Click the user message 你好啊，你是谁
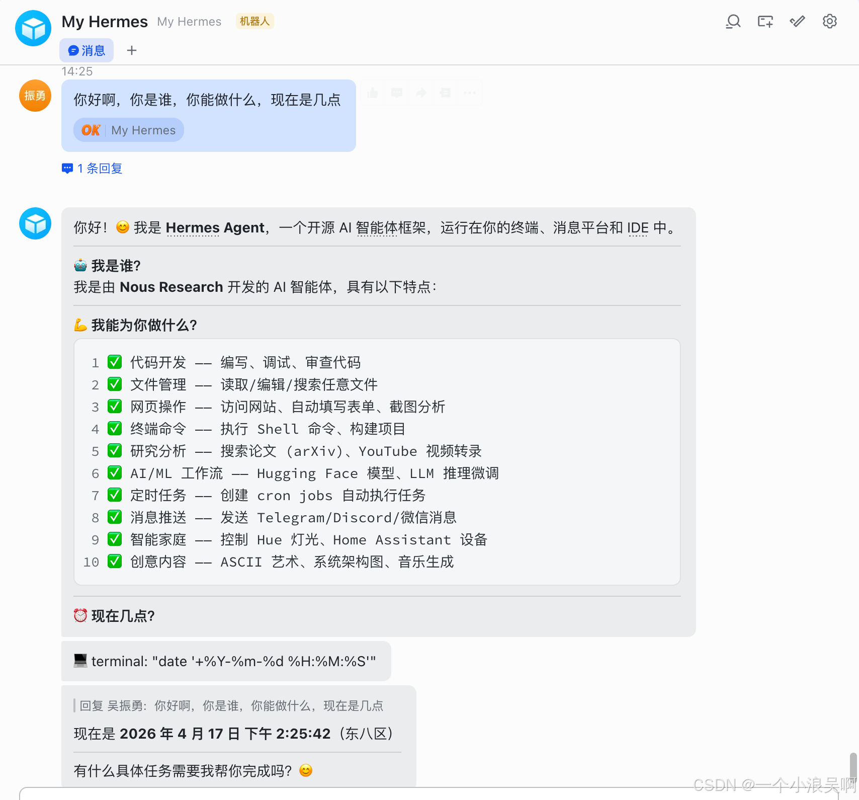Screen dimensions: 859x800 point(207,100)
